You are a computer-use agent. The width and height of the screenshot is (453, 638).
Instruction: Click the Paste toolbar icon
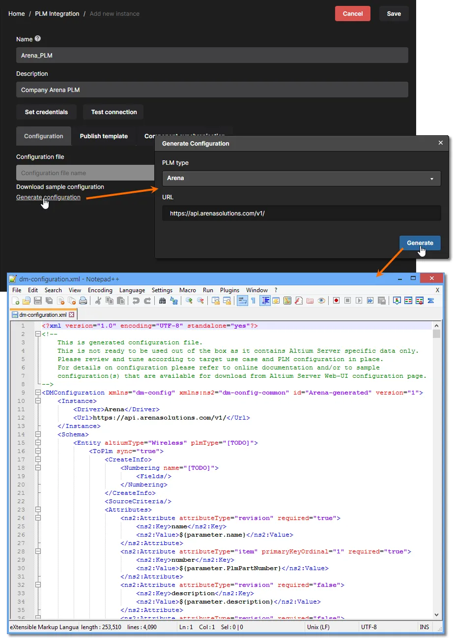[x=120, y=301]
